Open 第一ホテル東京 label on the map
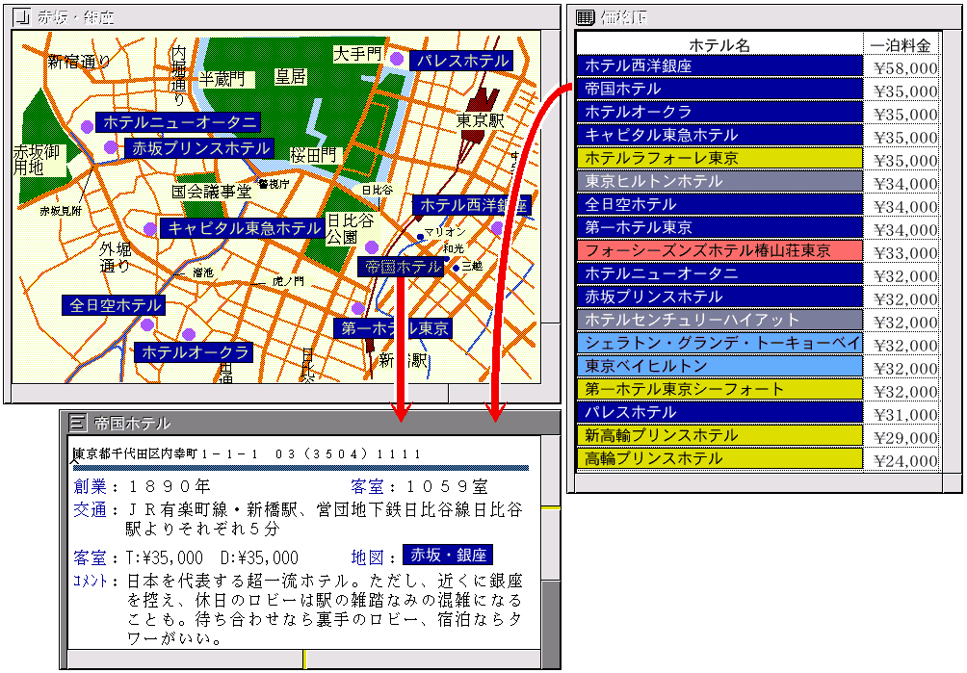The width and height of the screenshot is (967, 673). pos(392,328)
